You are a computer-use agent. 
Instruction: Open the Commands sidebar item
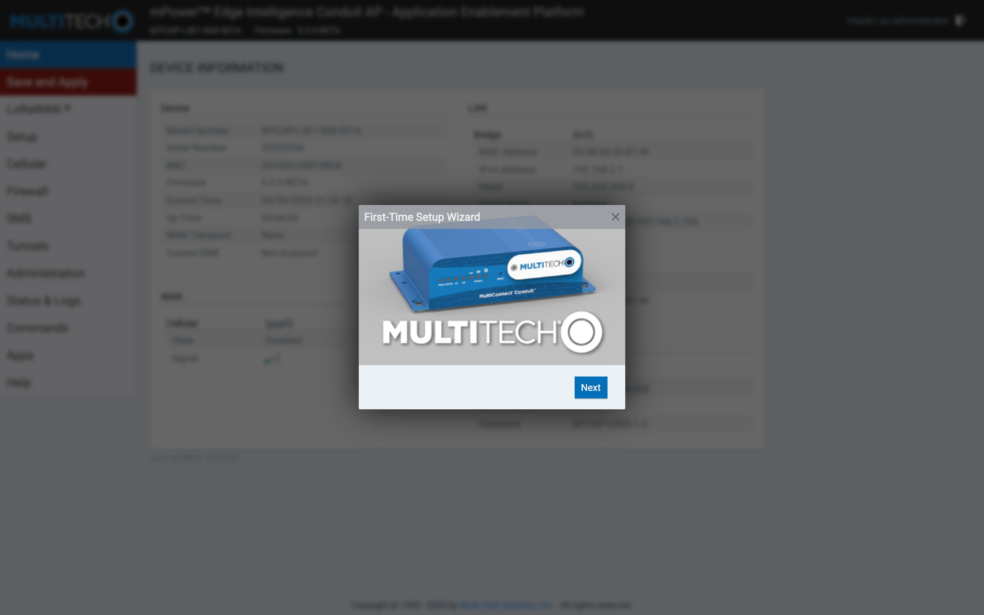click(x=37, y=328)
